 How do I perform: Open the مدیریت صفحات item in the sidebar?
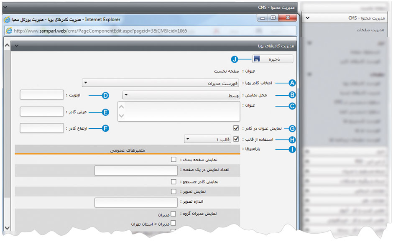coord(370,30)
